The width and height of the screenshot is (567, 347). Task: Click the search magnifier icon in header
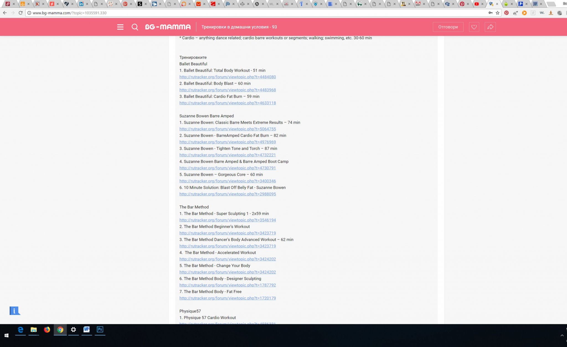click(x=135, y=27)
